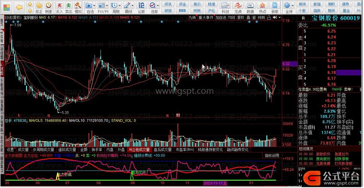Click the 财 marker below the chart
The image size is (364, 188).
click(178, 115)
